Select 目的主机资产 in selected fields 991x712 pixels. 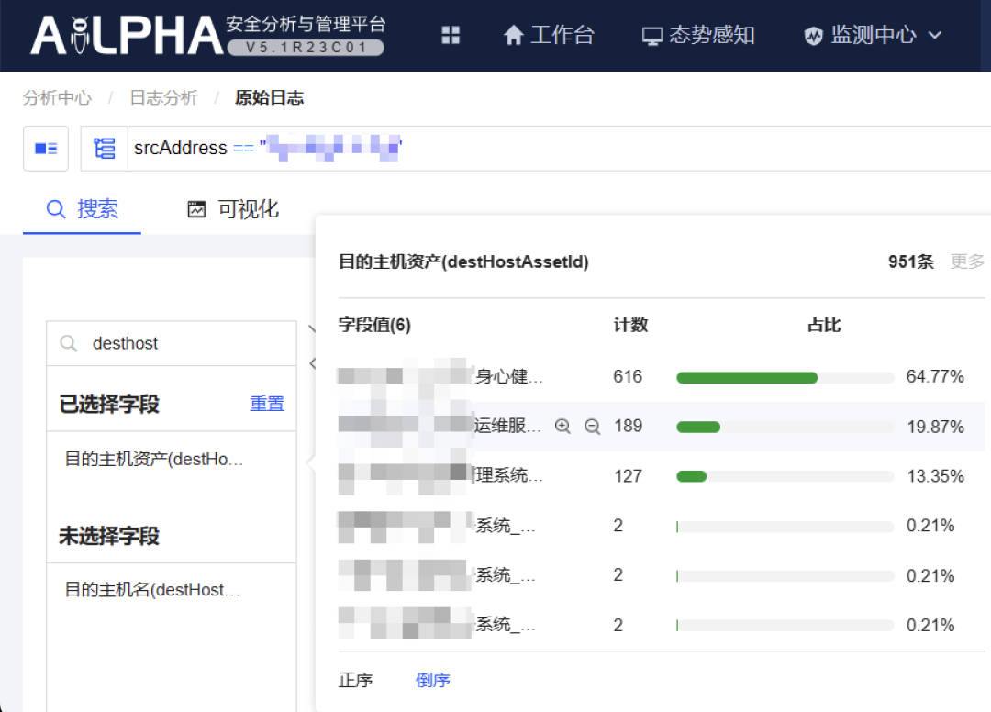pos(154,459)
